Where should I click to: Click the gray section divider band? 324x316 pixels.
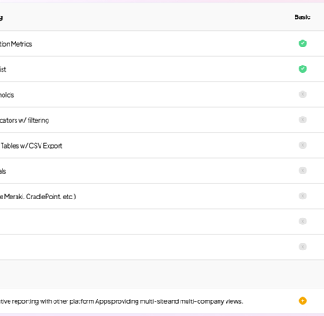(x=162, y=274)
